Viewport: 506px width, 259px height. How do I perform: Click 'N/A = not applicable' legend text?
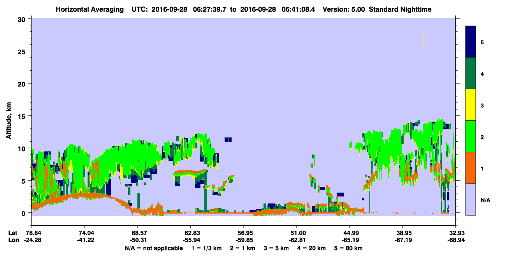click(154, 248)
